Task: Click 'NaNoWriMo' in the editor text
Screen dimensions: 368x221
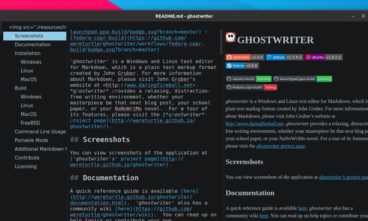Action: tap(128, 109)
